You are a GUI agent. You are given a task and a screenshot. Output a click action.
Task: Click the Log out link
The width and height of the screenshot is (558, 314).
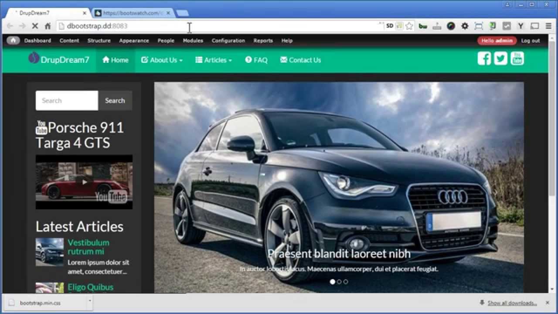point(531,41)
